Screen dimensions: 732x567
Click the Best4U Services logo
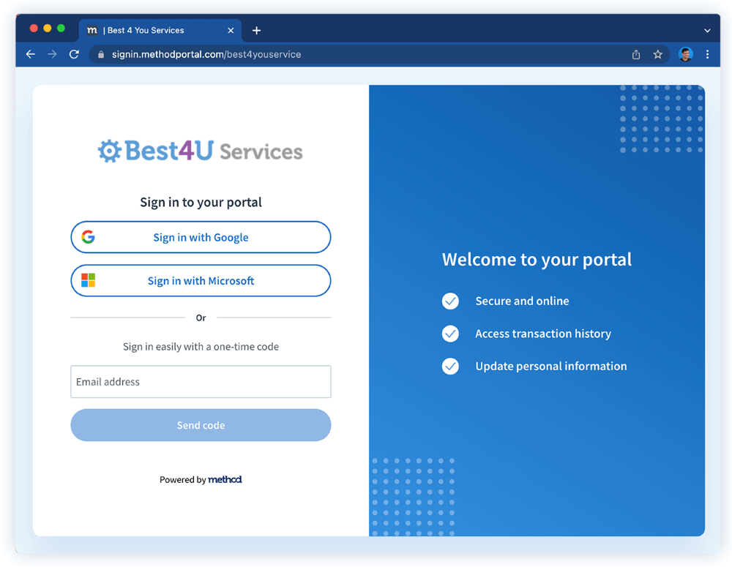201,151
